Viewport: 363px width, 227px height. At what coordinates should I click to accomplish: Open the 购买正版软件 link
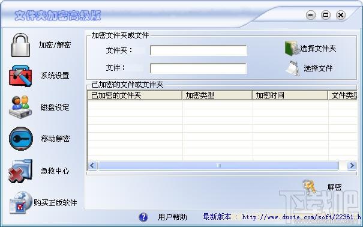pos(55,203)
